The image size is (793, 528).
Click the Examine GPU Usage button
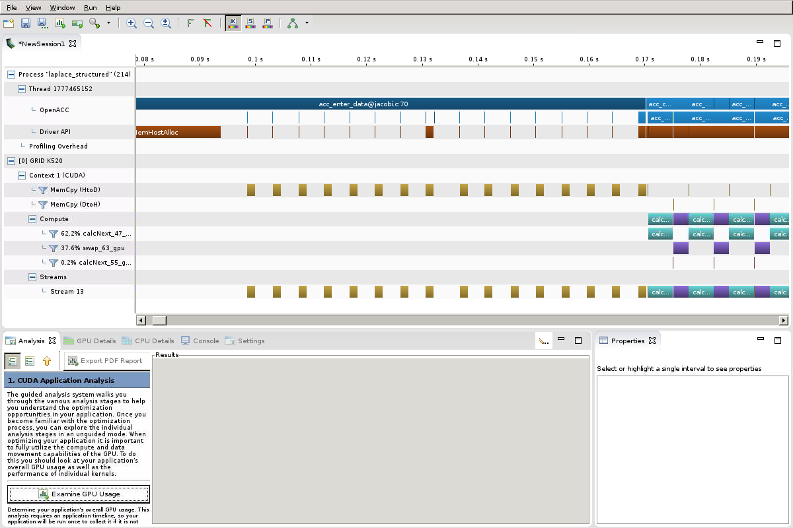pos(79,494)
